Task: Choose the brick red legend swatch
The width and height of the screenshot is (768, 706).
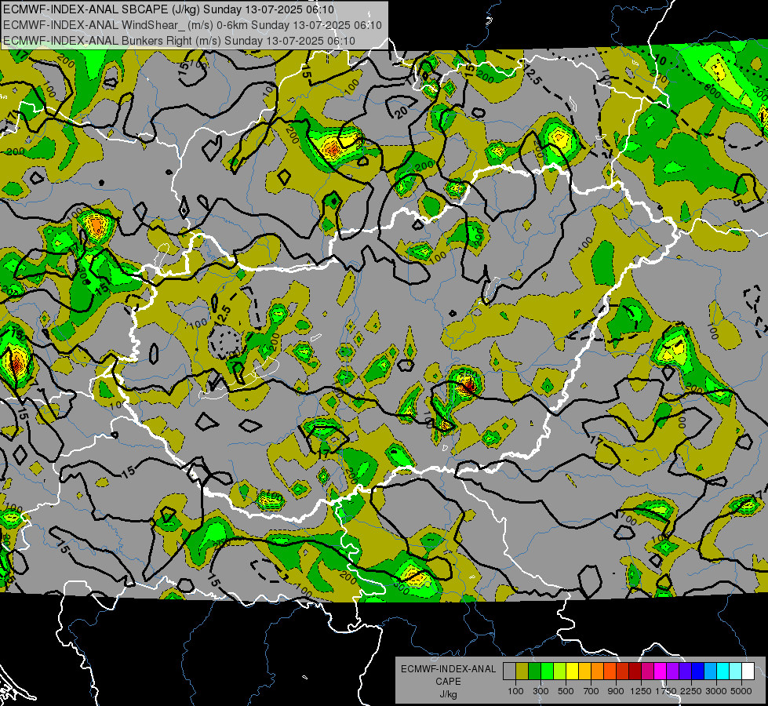Action: point(623,671)
